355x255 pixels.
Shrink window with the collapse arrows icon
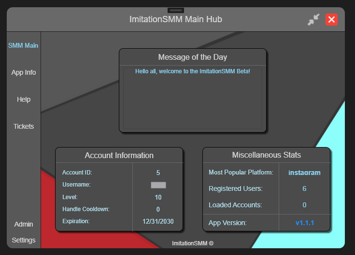pyautogui.click(x=313, y=20)
